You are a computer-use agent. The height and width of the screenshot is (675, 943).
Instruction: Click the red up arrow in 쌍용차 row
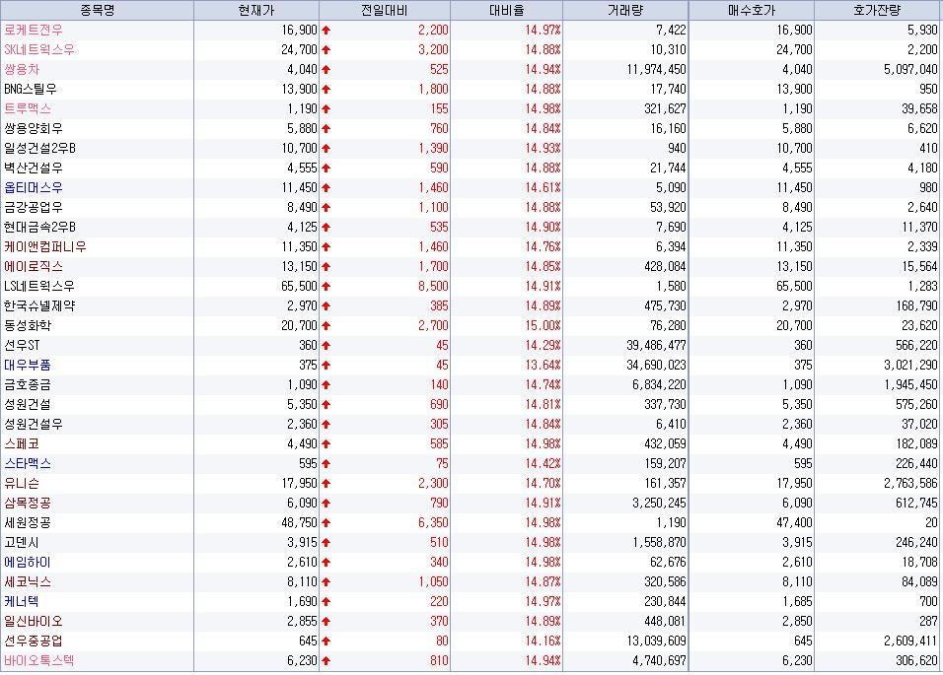point(326,70)
